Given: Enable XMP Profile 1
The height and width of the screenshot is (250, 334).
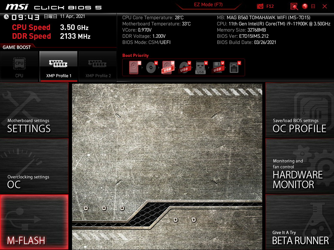Looking at the screenshot, I should click(x=59, y=66).
